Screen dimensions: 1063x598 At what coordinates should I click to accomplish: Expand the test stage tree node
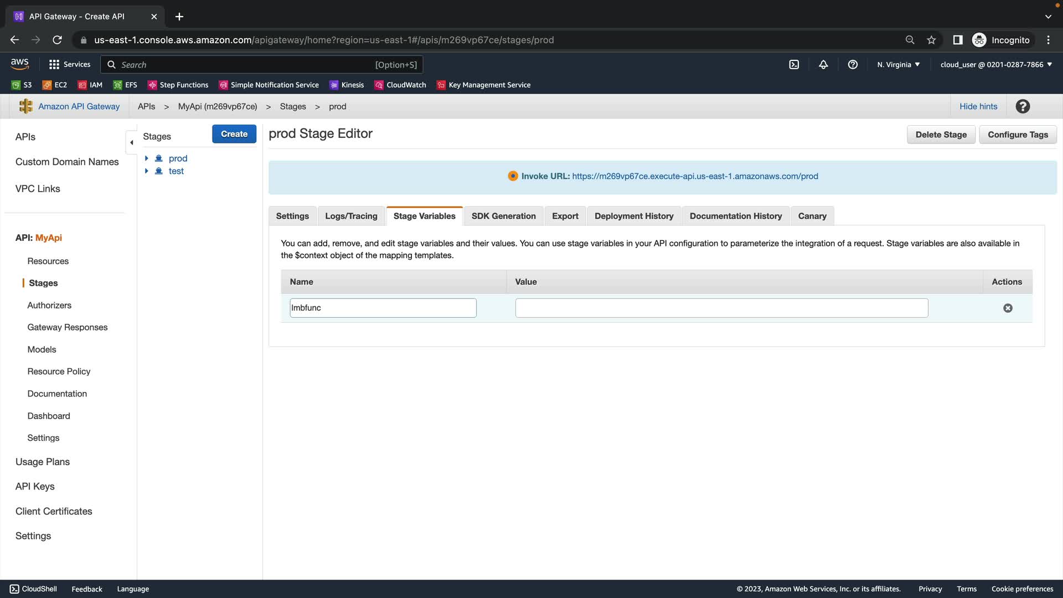click(147, 171)
